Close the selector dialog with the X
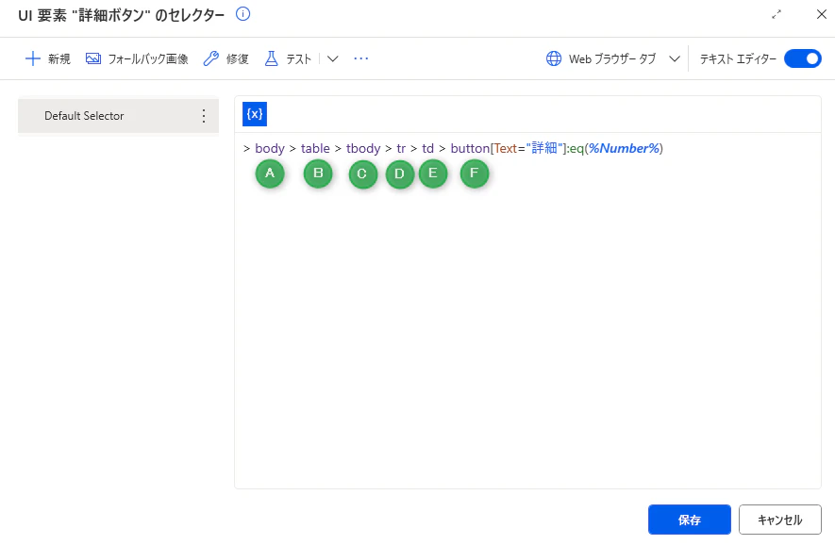The width and height of the screenshot is (835, 545). click(822, 14)
